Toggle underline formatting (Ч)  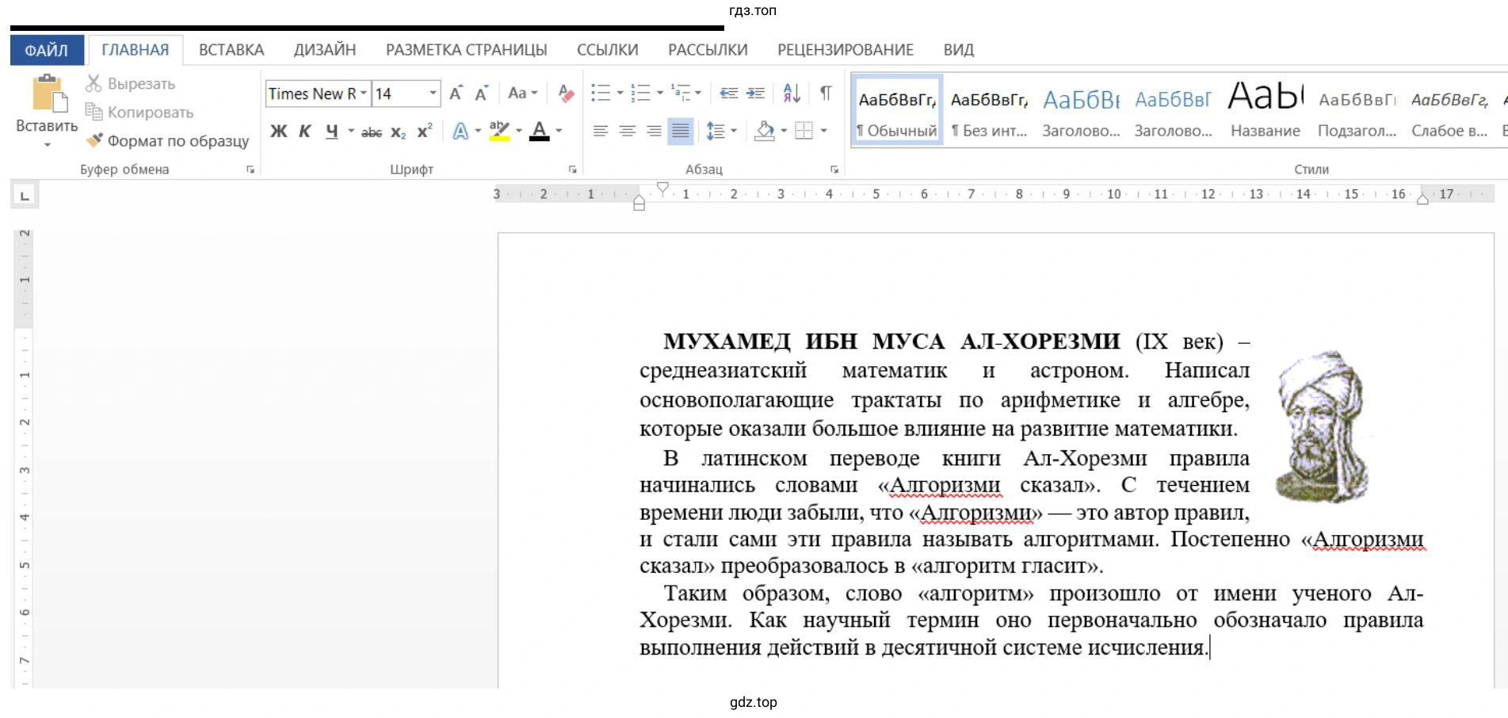(x=331, y=131)
